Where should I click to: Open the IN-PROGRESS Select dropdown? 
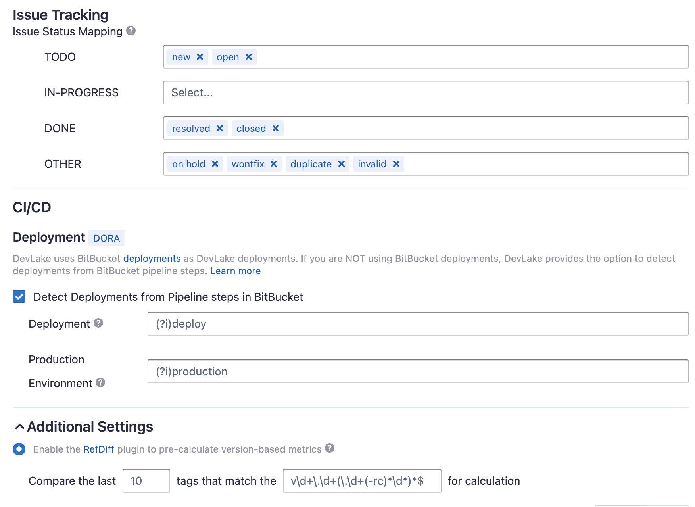(x=426, y=92)
